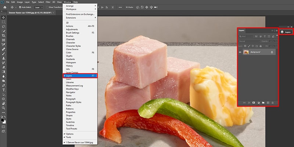
Task: Open the Auto-Select Layer dropdown
Action: pos(39,7)
